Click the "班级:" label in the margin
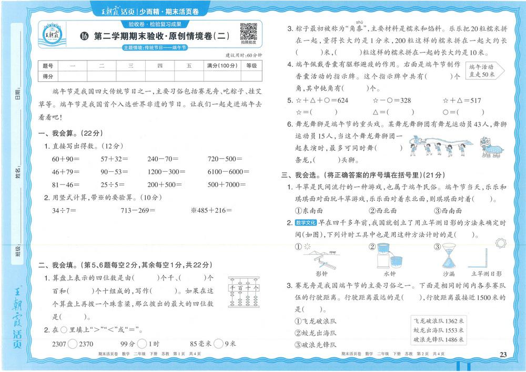The height and width of the screenshot is (372, 526). pos(18,250)
